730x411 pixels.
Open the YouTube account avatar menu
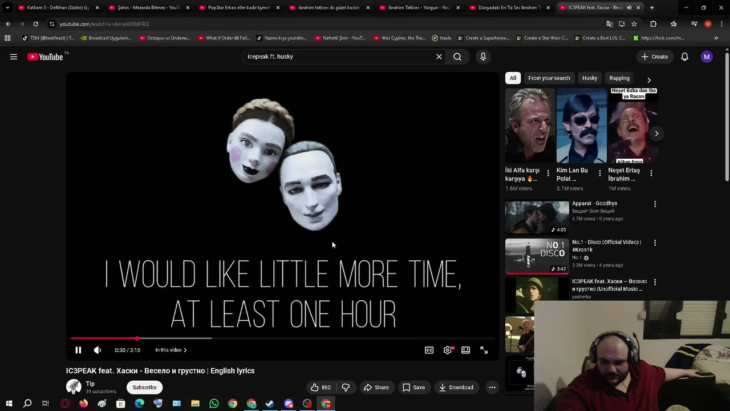pos(707,57)
